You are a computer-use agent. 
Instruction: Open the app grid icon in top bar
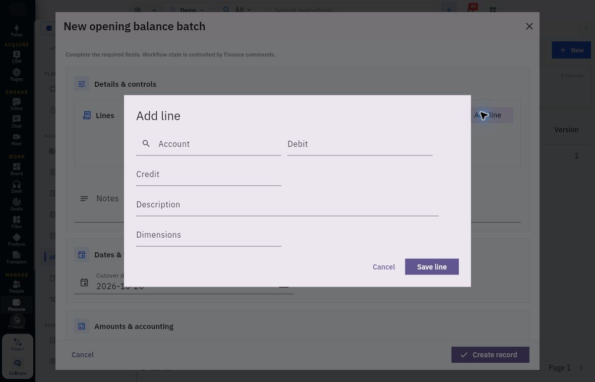pyautogui.click(x=493, y=10)
